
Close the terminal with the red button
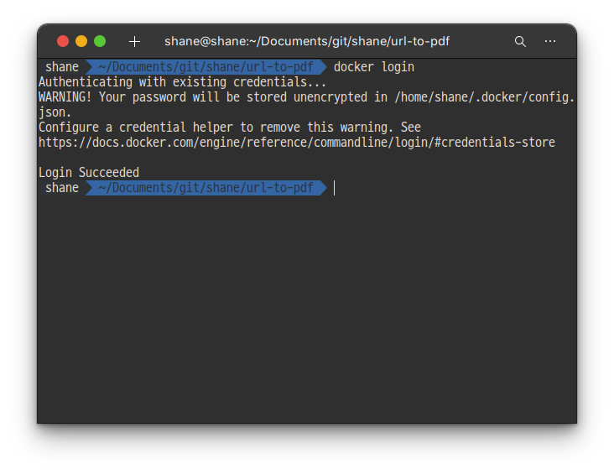(63, 41)
